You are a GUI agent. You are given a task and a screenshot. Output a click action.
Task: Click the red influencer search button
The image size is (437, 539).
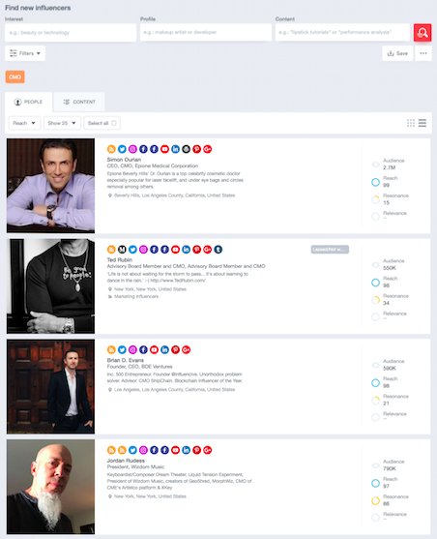422,32
